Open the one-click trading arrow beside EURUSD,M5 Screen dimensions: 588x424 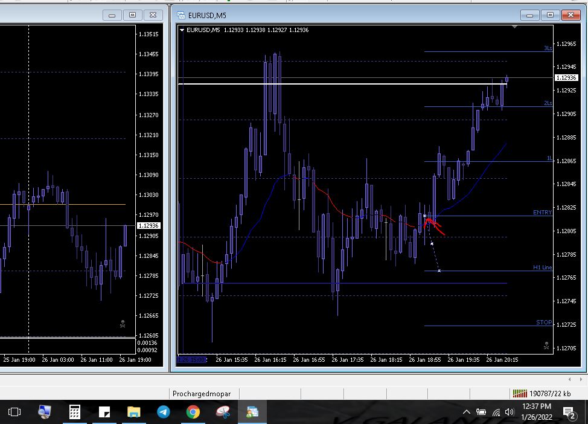182,30
